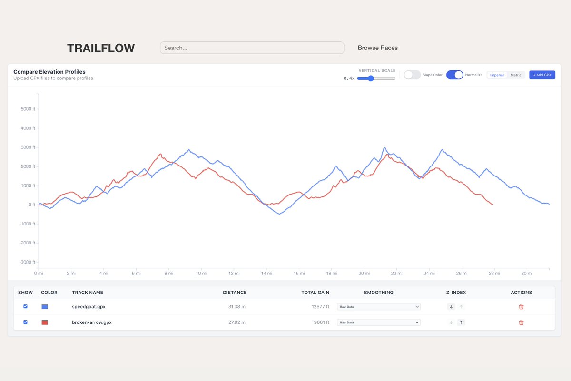The height and width of the screenshot is (381, 571).
Task: Click the DISTANCE column header
Action: 235,293
